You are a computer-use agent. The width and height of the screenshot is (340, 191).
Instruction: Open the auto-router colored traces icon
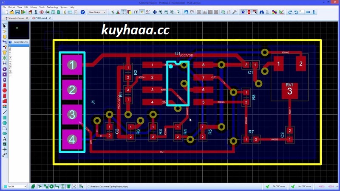pos(275,12)
